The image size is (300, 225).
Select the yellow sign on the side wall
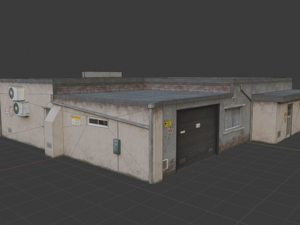tap(76, 120)
